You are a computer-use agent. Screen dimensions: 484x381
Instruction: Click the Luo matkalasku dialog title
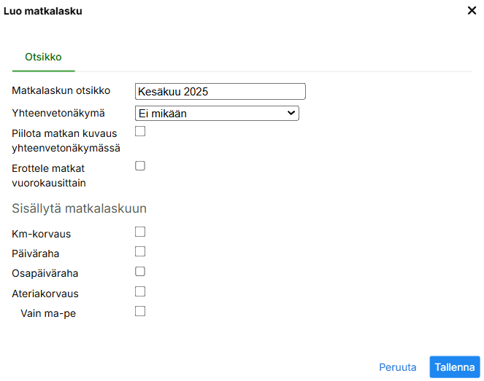tap(43, 11)
